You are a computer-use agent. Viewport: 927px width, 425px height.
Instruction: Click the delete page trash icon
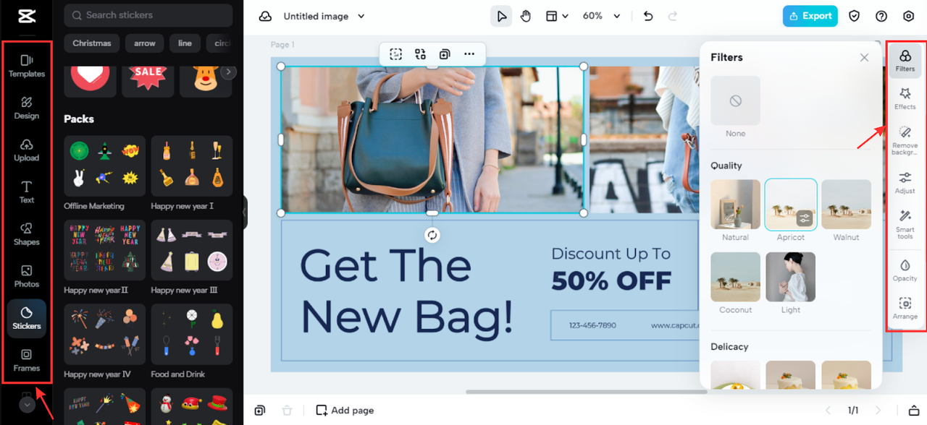(287, 411)
